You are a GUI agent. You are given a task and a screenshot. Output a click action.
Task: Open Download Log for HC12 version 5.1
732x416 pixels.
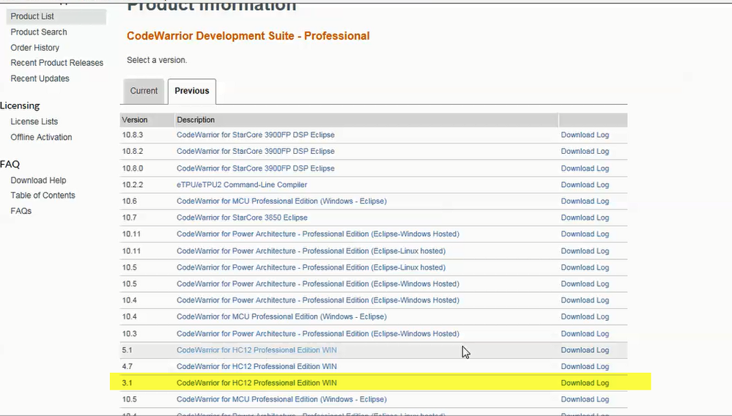585,350
